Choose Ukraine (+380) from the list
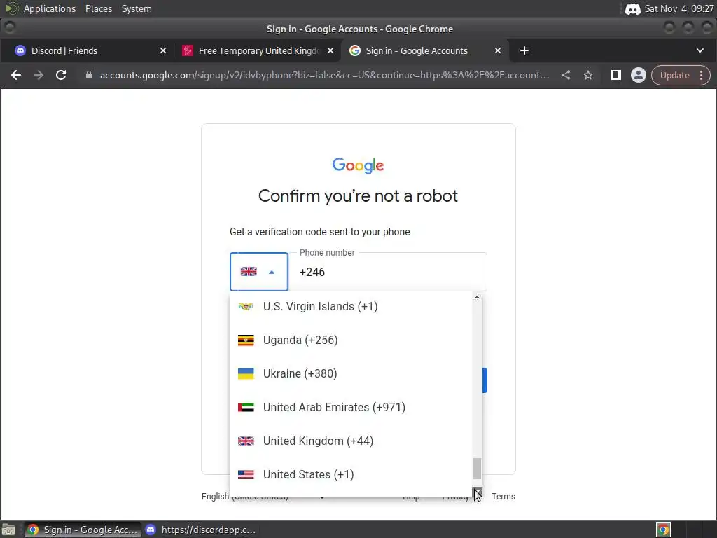This screenshot has width=717, height=538. (351, 374)
